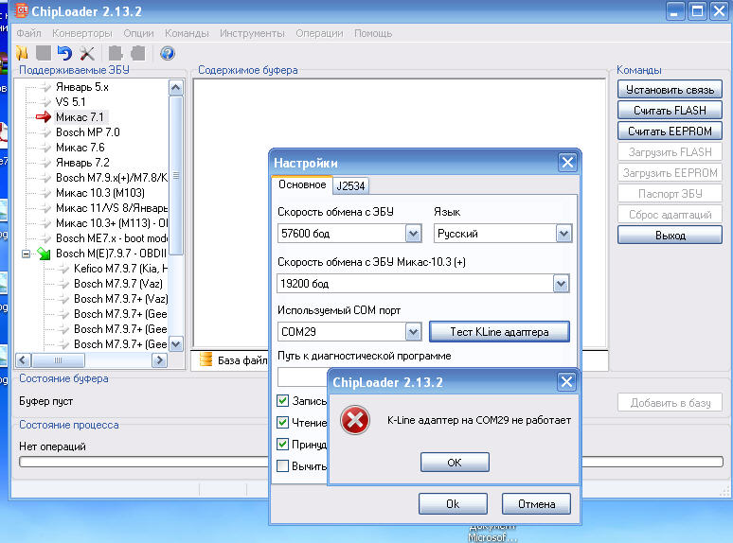The width and height of the screenshot is (733, 543).
Task: Click the red arrow beside Микас 7.1
Action: point(43,117)
